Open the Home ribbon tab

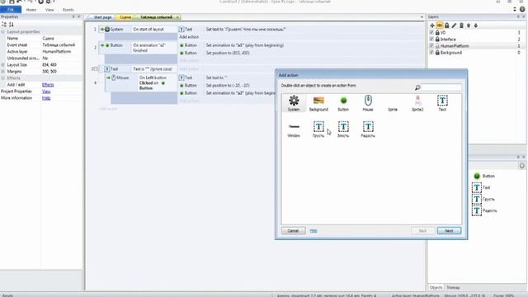tap(31, 10)
